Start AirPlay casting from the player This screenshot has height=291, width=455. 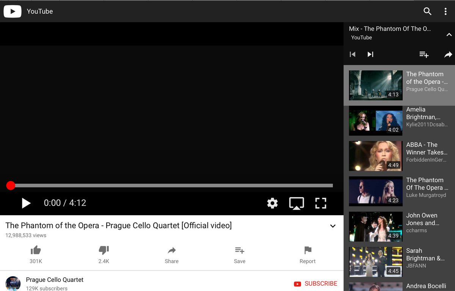[x=297, y=203]
